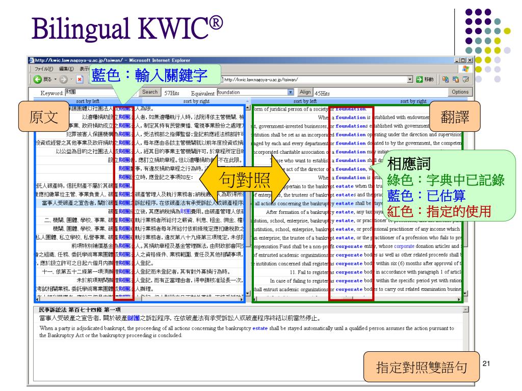Click the right arrow of left pane horizontal scrollbar
The height and width of the screenshot is (391, 522).
pos(242,299)
